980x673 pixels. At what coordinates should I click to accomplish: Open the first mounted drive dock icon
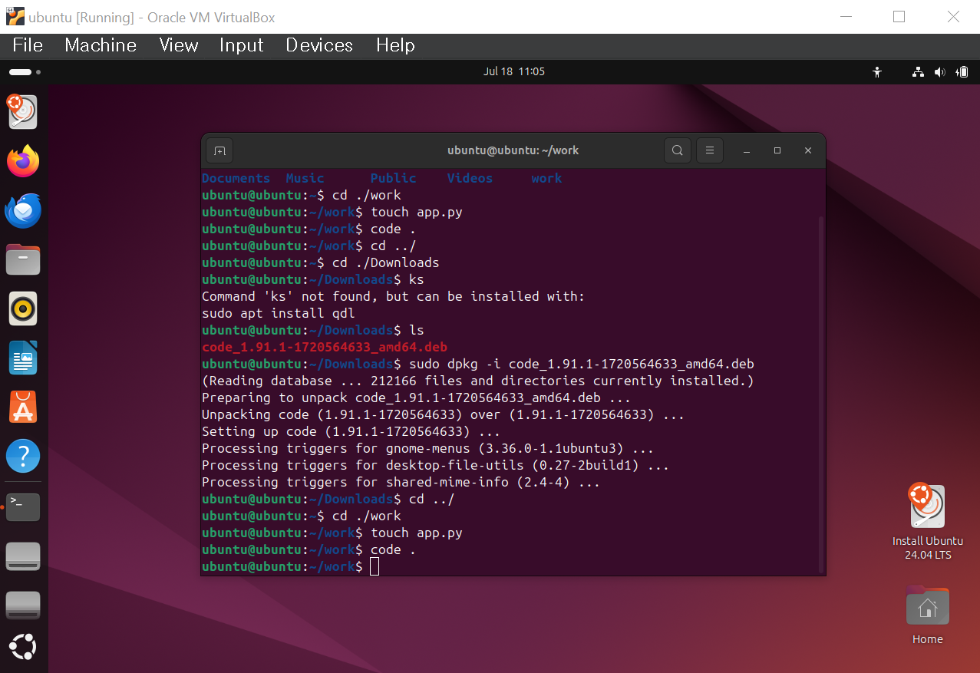pyautogui.click(x=23, y=556)
